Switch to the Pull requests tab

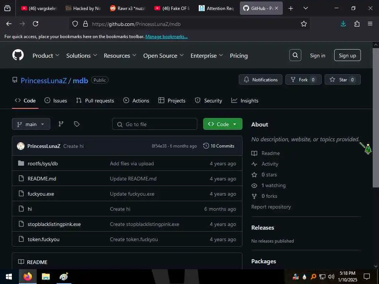[x=95, y=101]
